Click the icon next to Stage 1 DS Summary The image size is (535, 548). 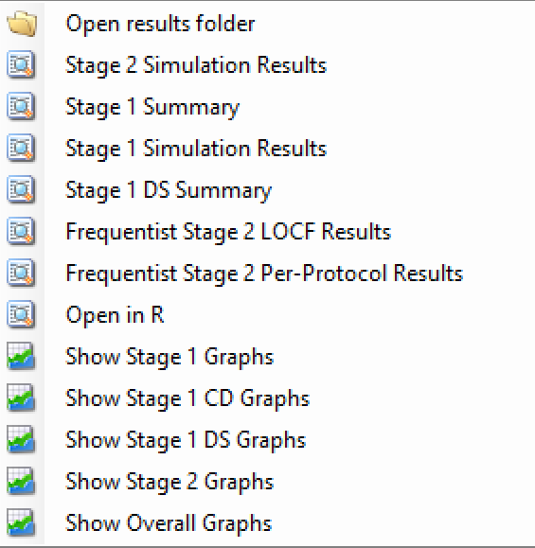click(21, 190)
